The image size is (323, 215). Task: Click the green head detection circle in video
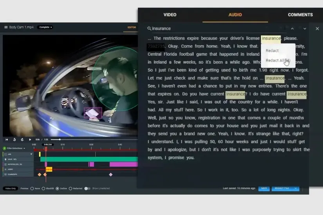pyautogui.click(x=115, y=78)
